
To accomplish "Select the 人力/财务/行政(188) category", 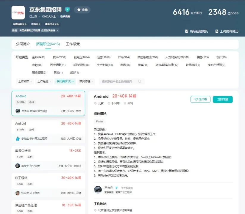I will coord(177,57).
